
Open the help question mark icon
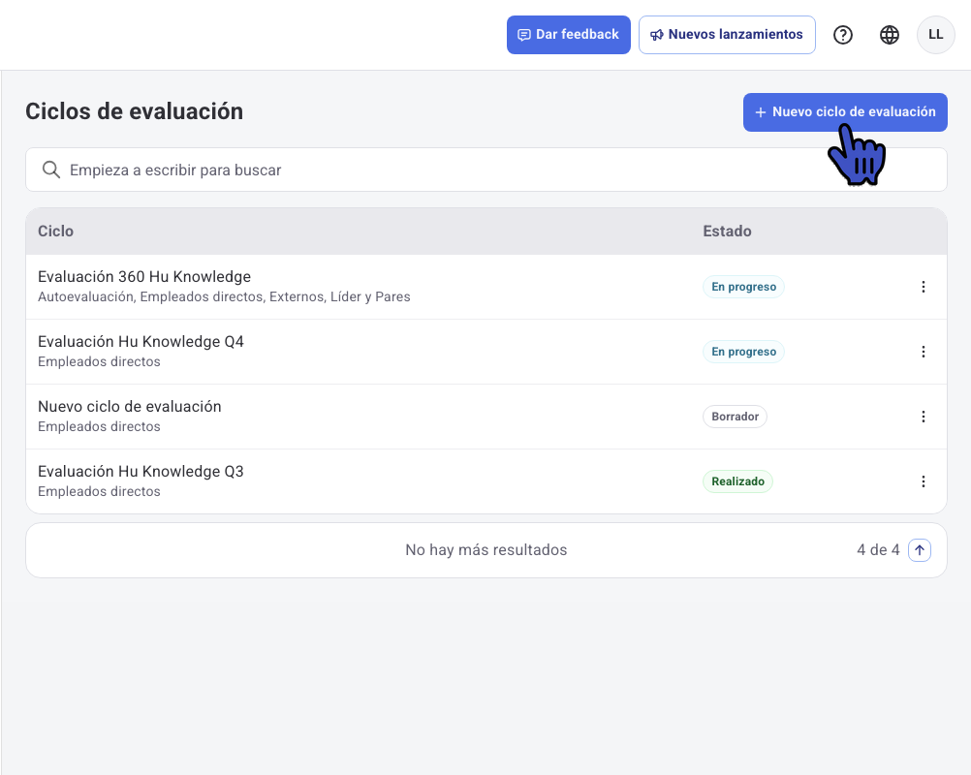(843, 35)
